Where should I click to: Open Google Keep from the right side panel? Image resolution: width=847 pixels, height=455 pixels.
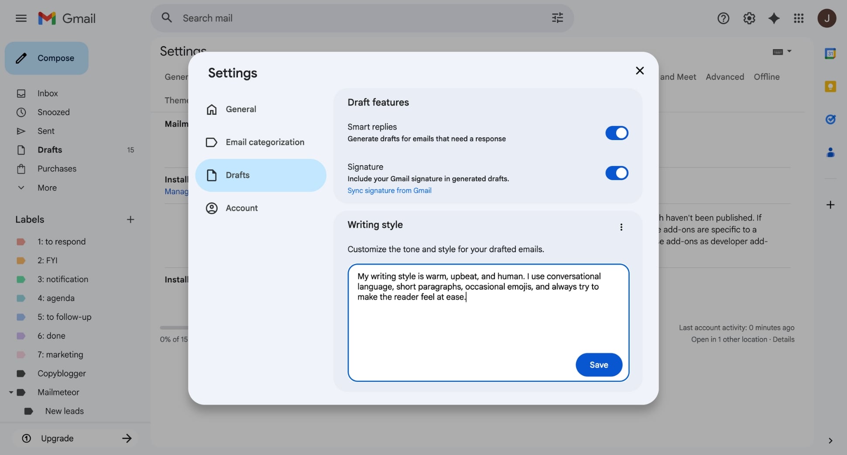(x=830, y=86)
